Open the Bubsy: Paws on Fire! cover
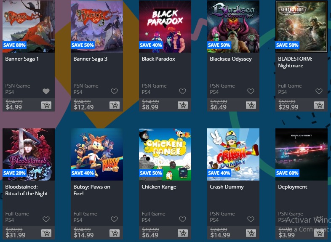This screenshot has width=331, height=242. tap(97, 154)
